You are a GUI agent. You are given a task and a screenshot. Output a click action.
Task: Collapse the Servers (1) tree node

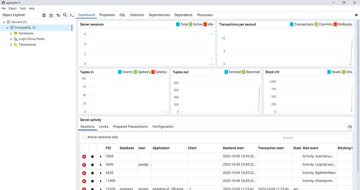point(4,22)
